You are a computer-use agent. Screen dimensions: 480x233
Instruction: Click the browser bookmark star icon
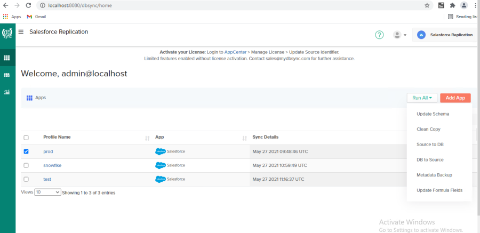click(427, 5)
